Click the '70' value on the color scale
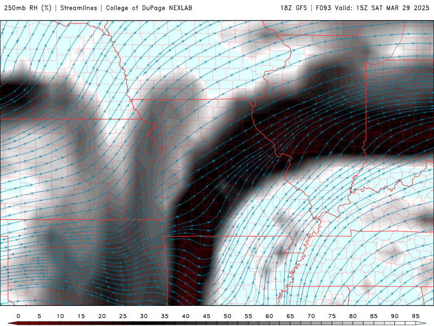The width and height of the screenshot is (434, 326). (x=311, y=316)
